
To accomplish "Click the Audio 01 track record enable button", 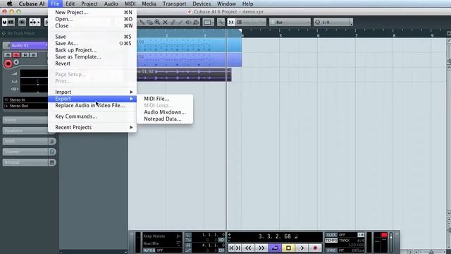I will pyautogui.click(x=8, y=64).
